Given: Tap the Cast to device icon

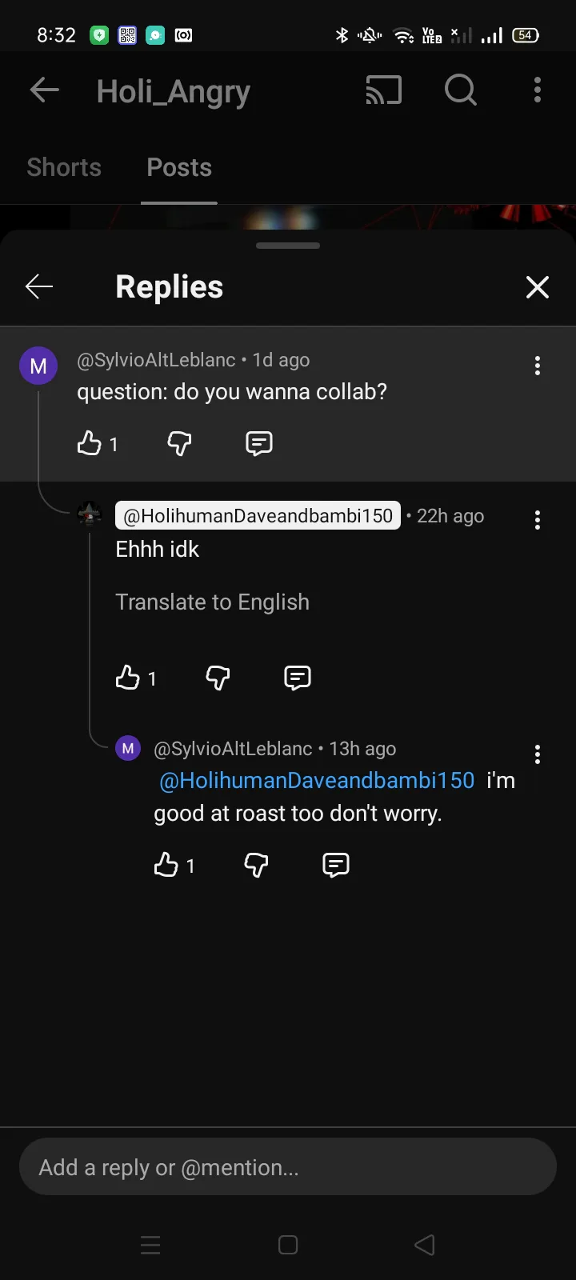Looking at the screenshot, I should (384, 90).
